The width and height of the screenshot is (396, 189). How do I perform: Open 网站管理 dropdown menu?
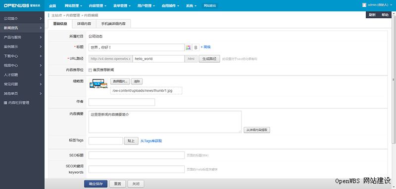(73, 6)
